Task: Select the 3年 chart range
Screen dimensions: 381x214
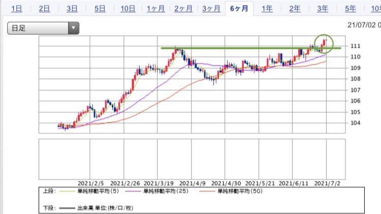Action: pos(323,9)
